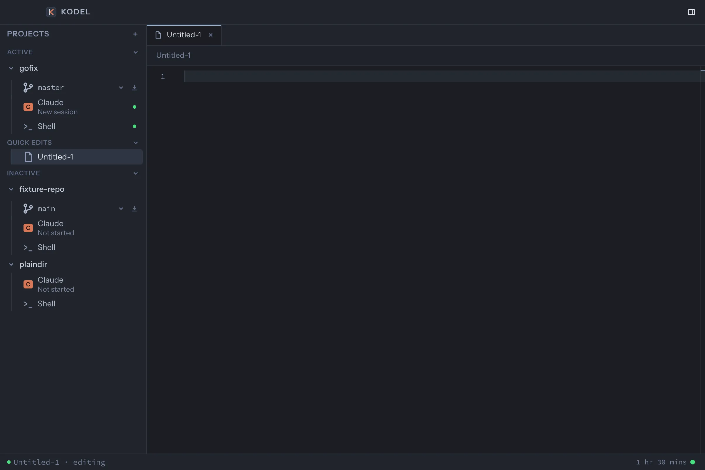Collapse the ACTIVE section chevron
The width and height of the screenshot is (705, 470).
(x=135, y=53)
